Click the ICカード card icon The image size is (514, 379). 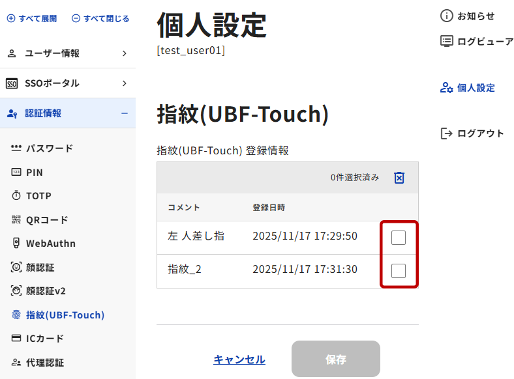coord(16,339)
